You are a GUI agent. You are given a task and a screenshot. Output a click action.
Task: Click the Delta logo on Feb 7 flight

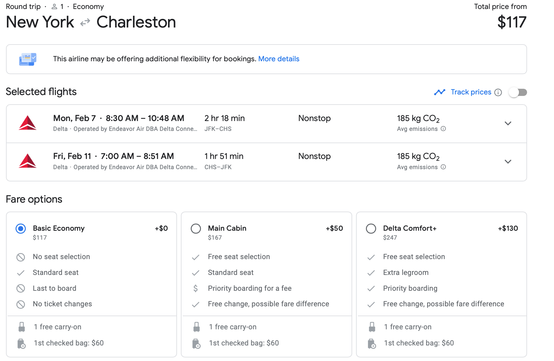[28, 123]
